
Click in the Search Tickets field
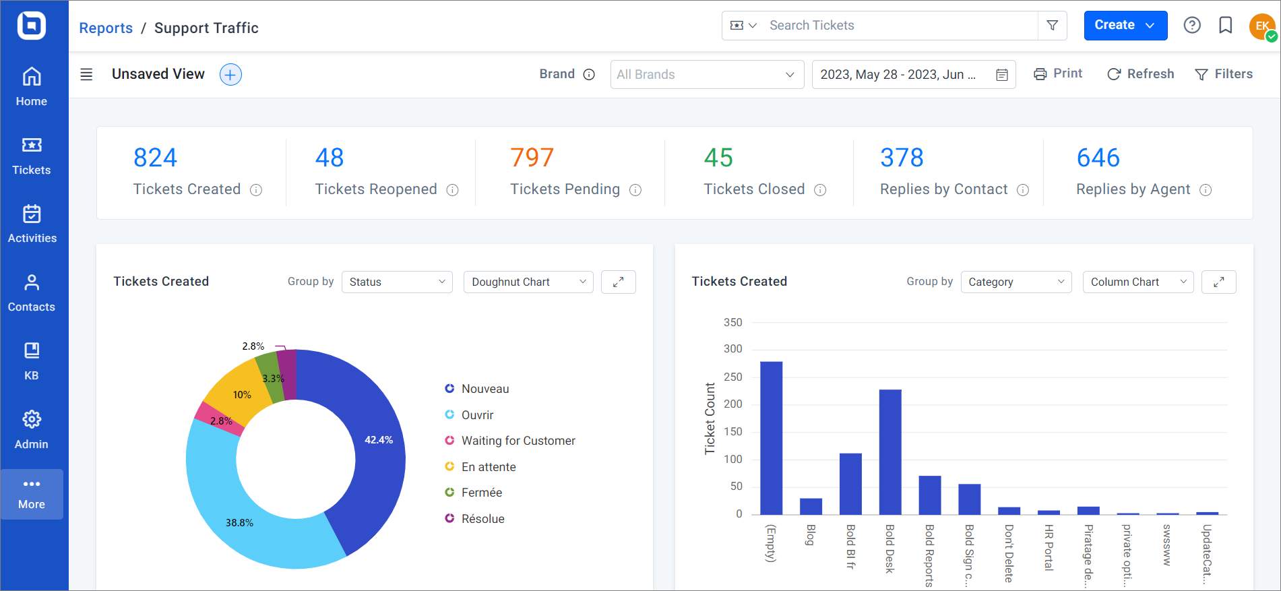(900, 26)
